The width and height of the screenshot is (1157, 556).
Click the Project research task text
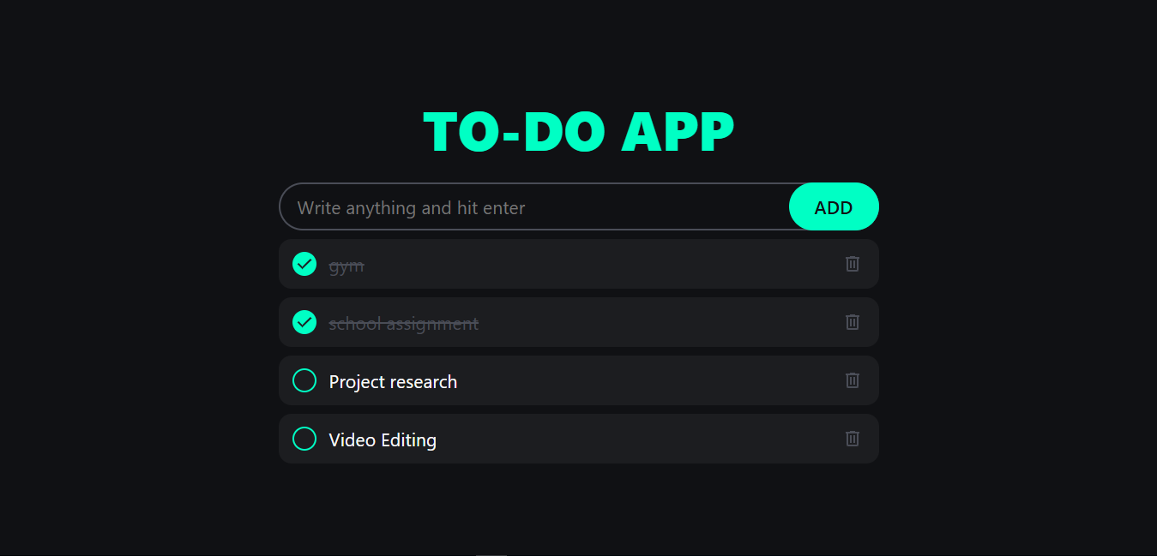(393, 382)
